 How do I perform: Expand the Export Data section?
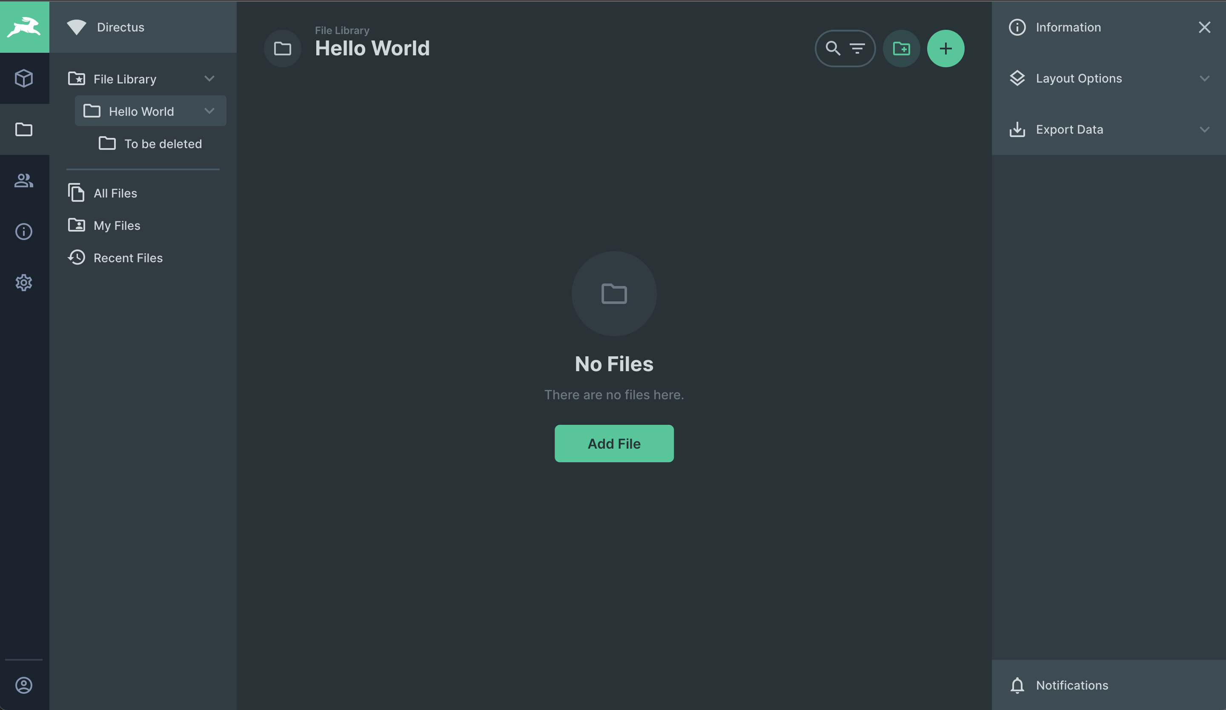tap(1108, 129)
